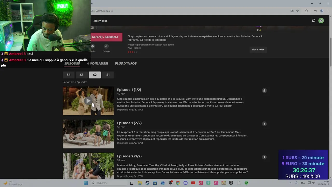The height and width of the screenshot is (187, 332).
Task: Click the '49 min' duration text
Action: tap(121, 94)
